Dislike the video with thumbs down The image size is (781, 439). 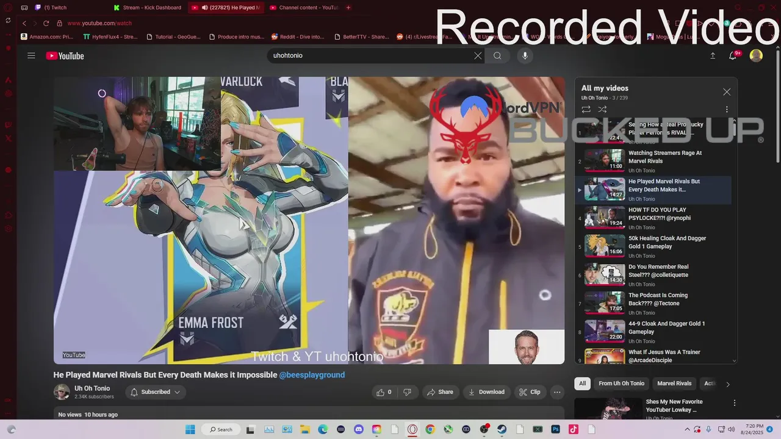click(x=407, y=392)
